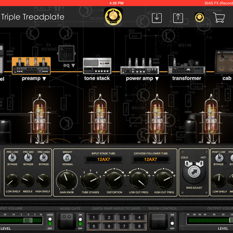Click the Bias Adjust cold/hot dial
233x233 pixels.
tap(194, 172)
